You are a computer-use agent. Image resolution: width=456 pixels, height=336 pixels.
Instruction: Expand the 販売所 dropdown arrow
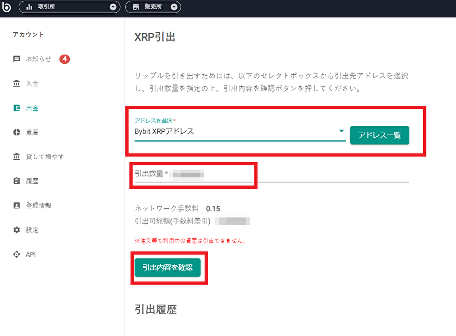coord(174,7)
